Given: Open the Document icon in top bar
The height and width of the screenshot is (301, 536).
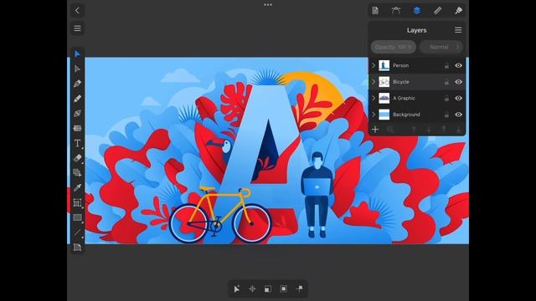Looking at the screenshot, I should pyautogui.click(x=375, y=11).
